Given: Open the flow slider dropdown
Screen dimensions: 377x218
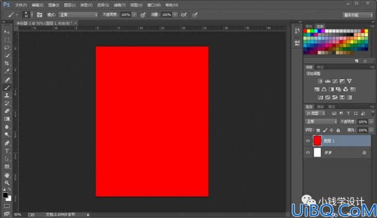Looking at the screenshot, I should coord(175,15).
